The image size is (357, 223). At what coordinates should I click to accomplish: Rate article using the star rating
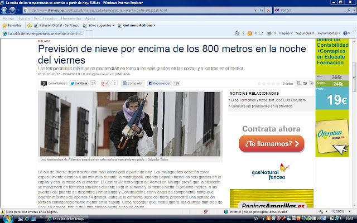269,84
